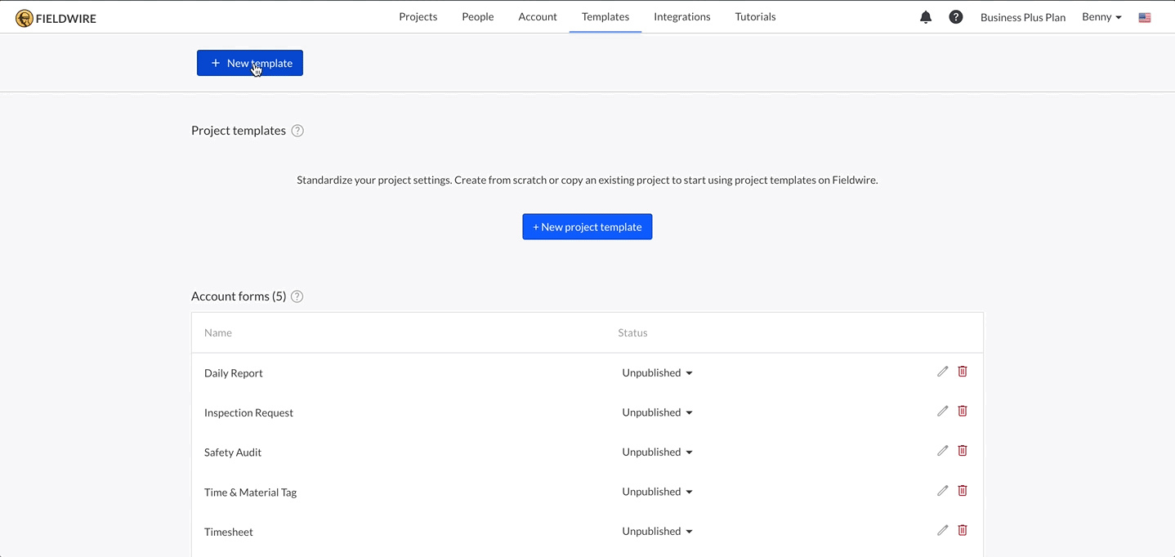Open notifications via the bell icon
This screenshot has height=557, width=1175.
point(925,16)
